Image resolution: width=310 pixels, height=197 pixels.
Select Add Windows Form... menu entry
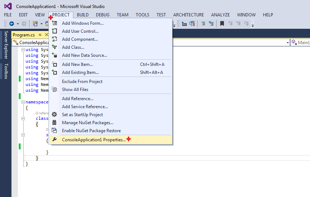[111, 23]
